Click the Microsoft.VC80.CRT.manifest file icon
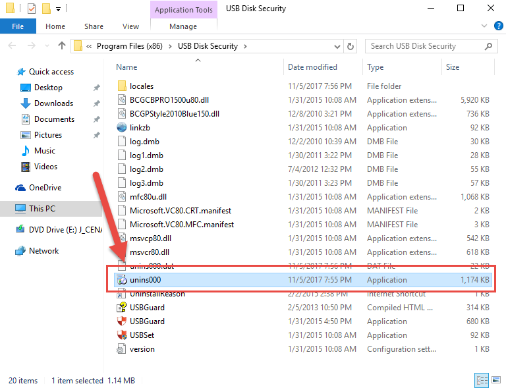The height and width of the screenshot is (388, 506). pyautogui.click(x=122, y=211)
